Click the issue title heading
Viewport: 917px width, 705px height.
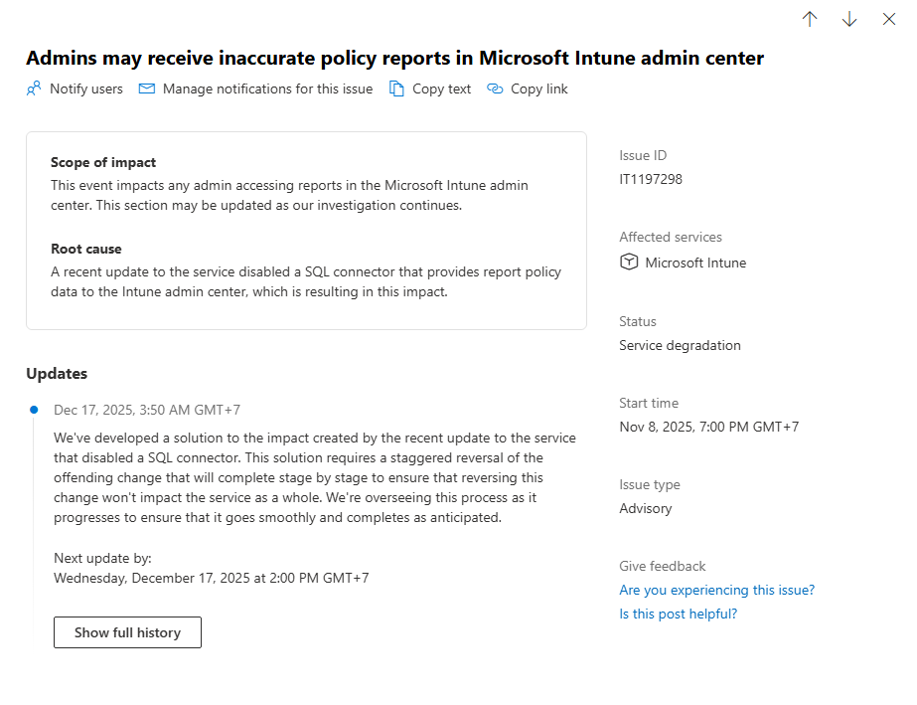[394, 58]
